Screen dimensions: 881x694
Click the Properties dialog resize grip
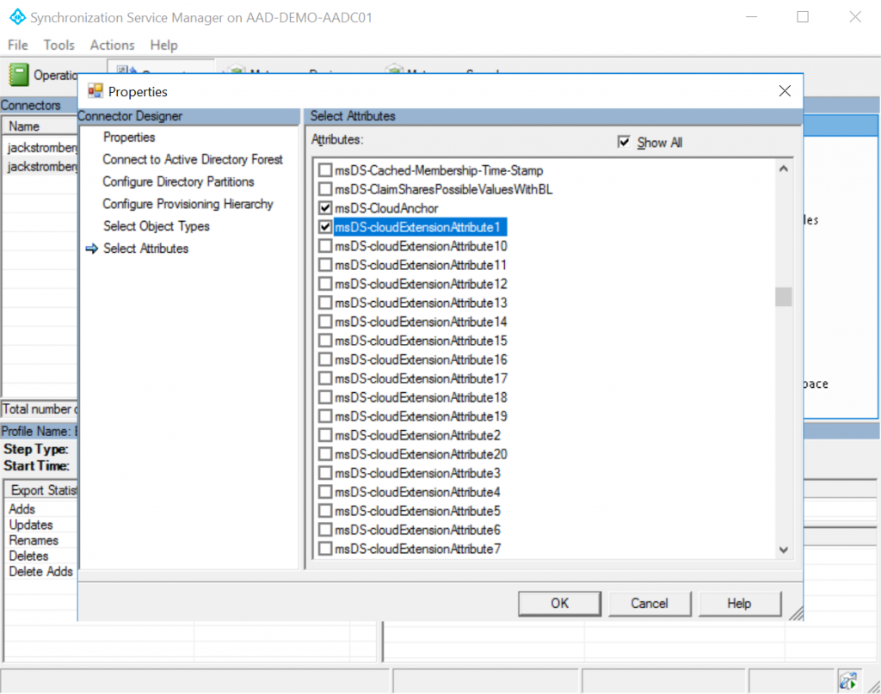click(796, 614)
